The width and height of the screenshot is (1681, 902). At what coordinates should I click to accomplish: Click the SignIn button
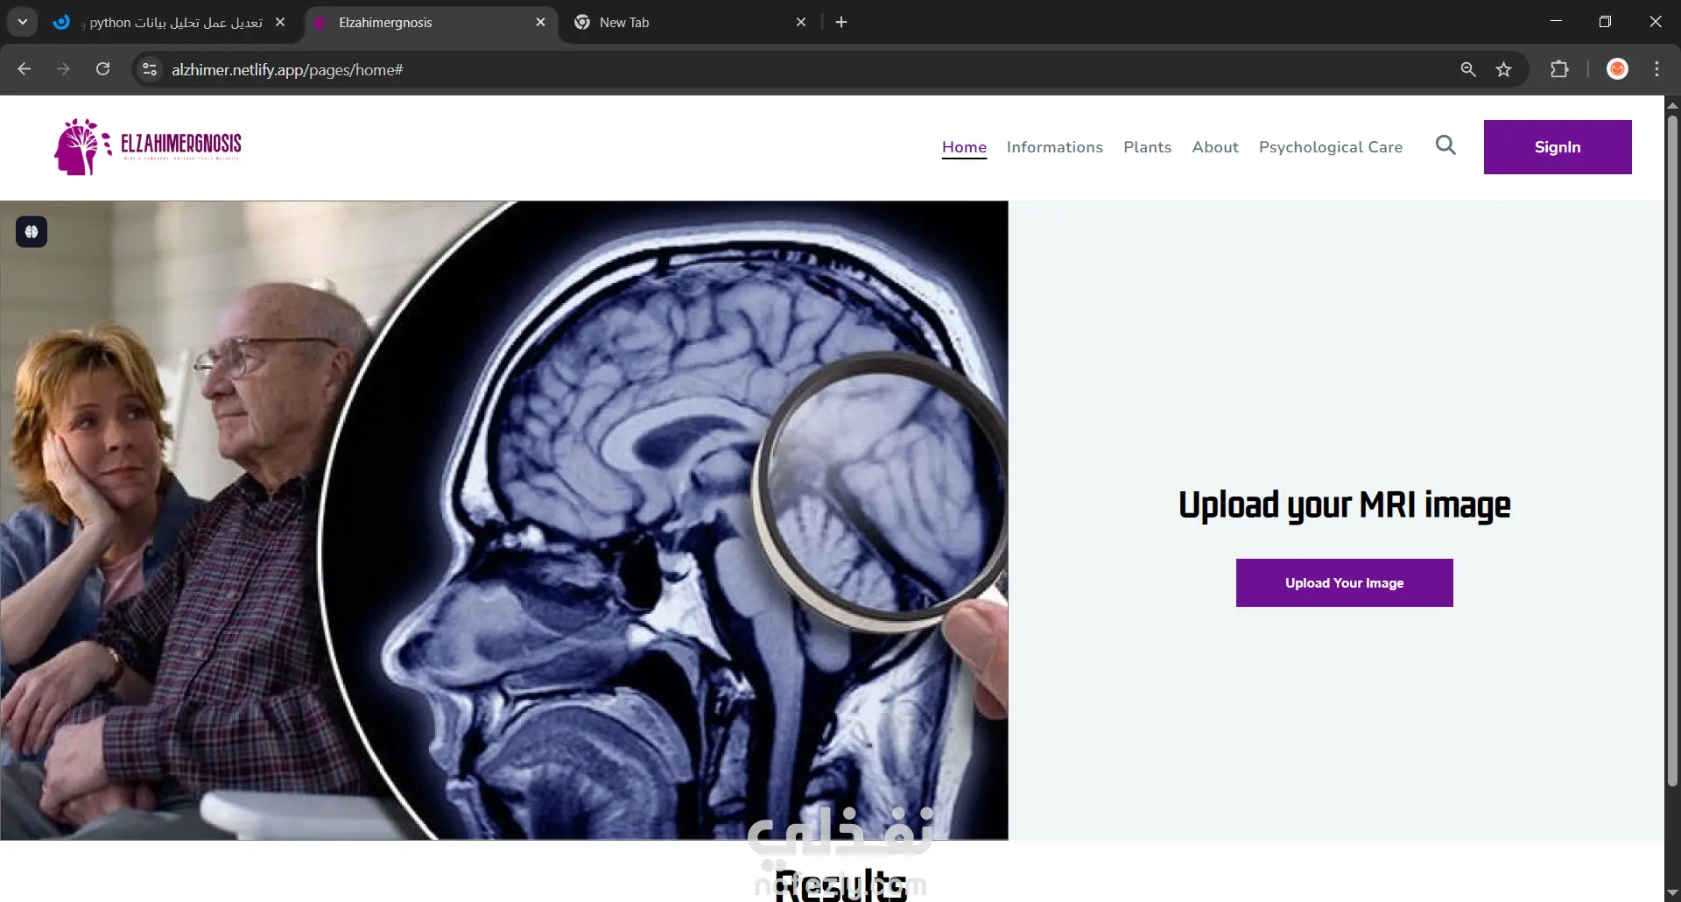pos(1558,147)
